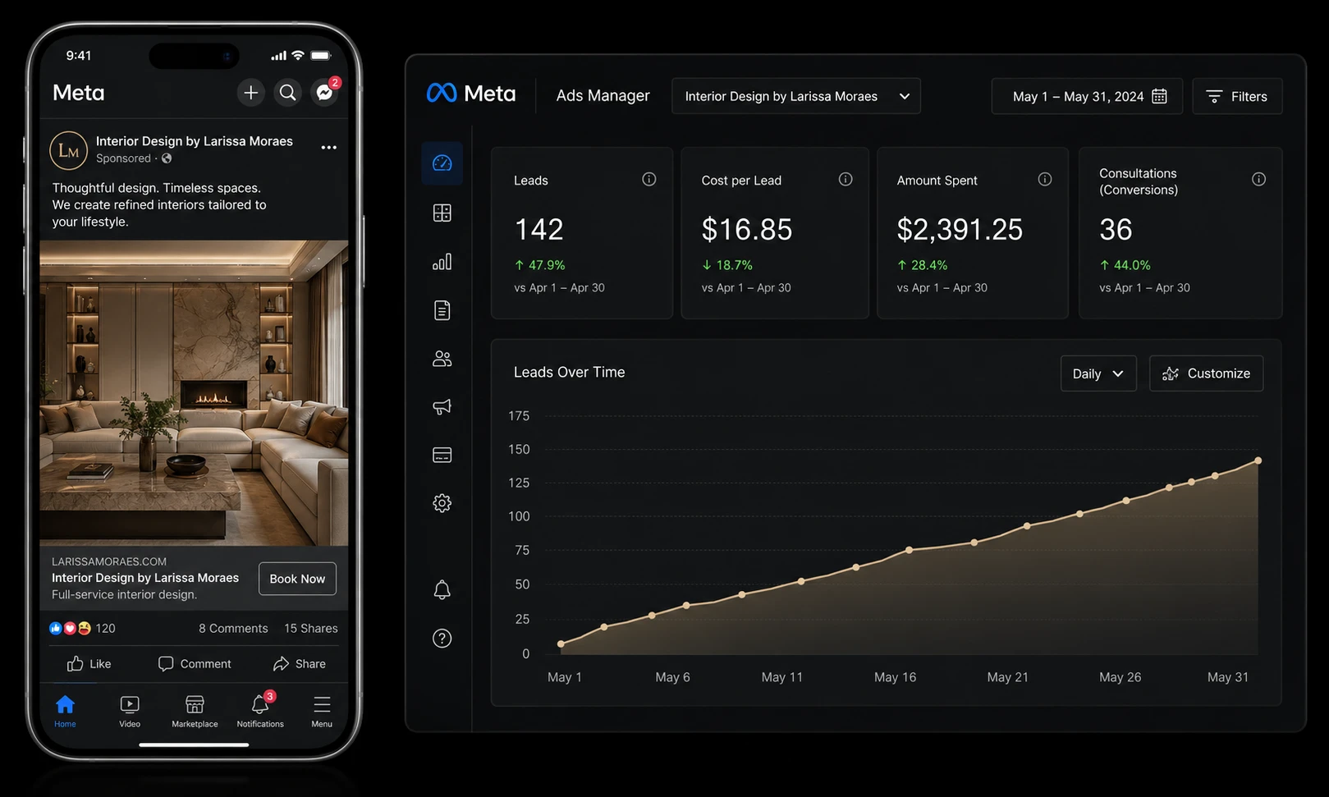Click the Book Now button

pos(297,579)
